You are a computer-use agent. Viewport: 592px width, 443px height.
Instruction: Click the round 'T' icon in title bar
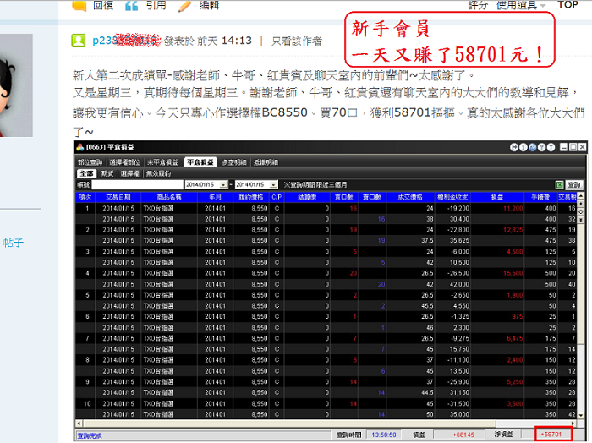551,147
